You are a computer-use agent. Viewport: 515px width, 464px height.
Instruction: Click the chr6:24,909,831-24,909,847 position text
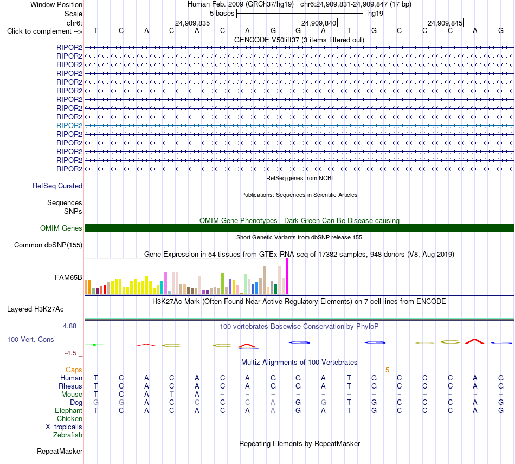pos(356,4)
